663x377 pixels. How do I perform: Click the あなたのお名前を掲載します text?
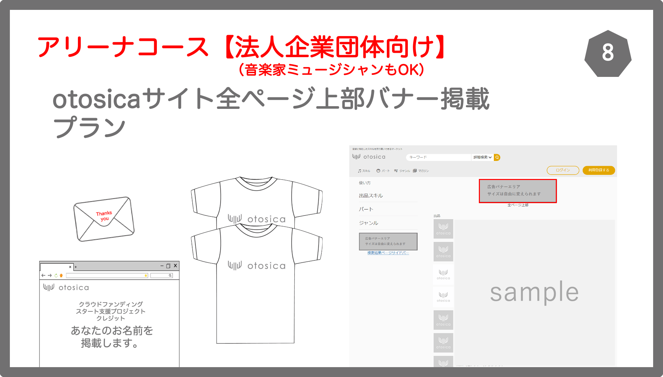[112, 337]
